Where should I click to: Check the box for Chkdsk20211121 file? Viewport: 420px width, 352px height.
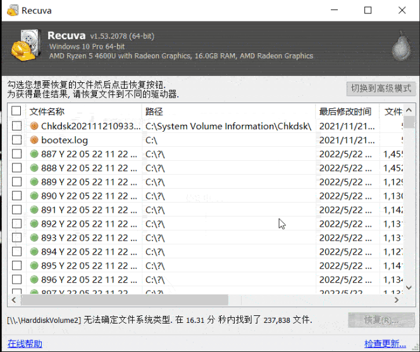pos(16,126)
